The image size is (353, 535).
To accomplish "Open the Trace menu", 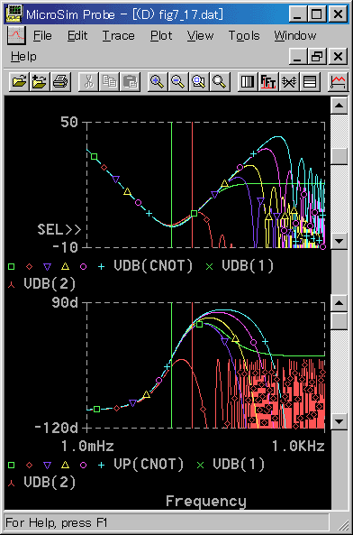I will 119,35.
